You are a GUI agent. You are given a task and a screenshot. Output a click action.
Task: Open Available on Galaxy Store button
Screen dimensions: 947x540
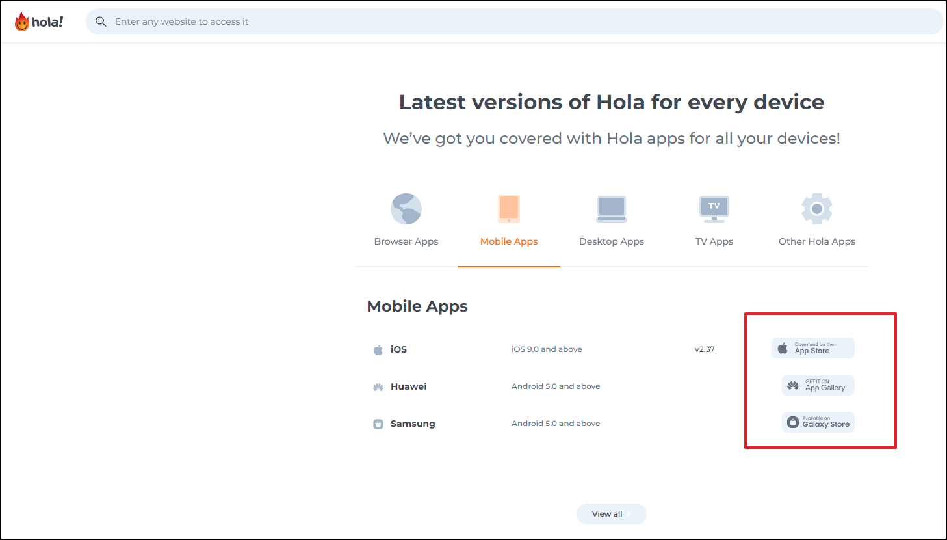[x=818, y=422]
